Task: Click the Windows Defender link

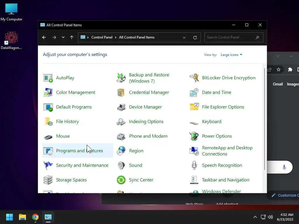Action: tap(221, 191)
